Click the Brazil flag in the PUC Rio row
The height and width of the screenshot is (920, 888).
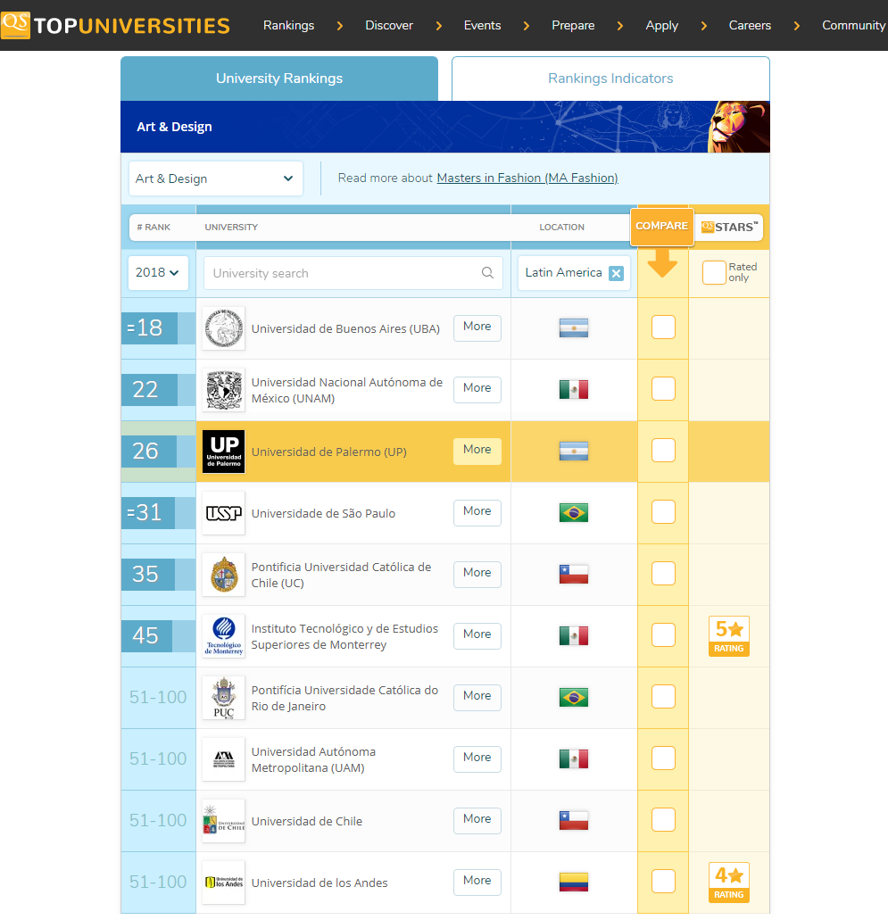(x=574, y=698)
